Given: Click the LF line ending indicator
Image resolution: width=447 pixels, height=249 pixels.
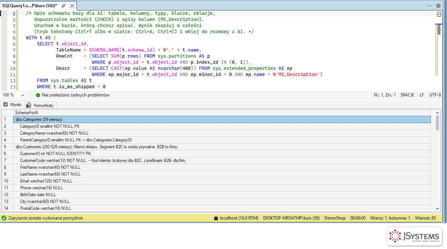Looking at the screenshot, I should (x=421, y=95).
